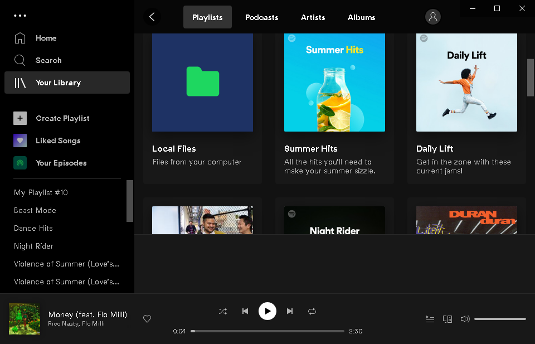
Task: Select Night Rider in sidebar list
Action: (33, 246)
